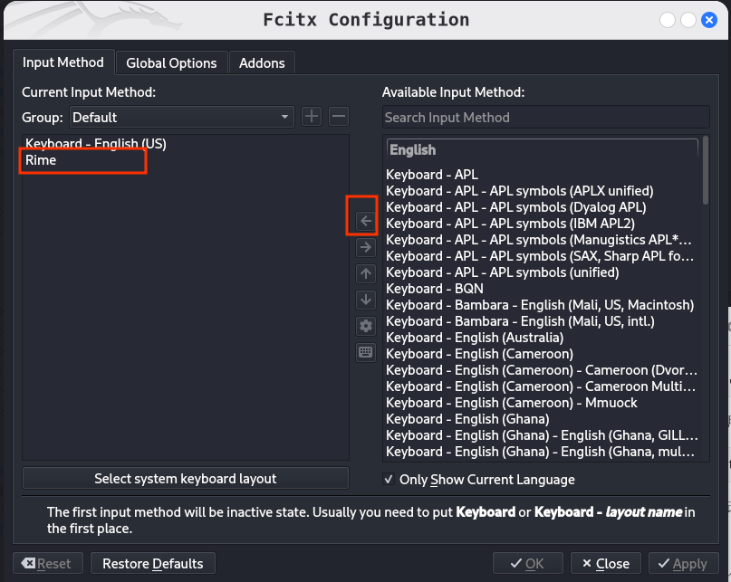Click the right arrow to remove input method
The height and width of the screenshot is (582, 731).
pyautogui.click(x=365, y=247)
